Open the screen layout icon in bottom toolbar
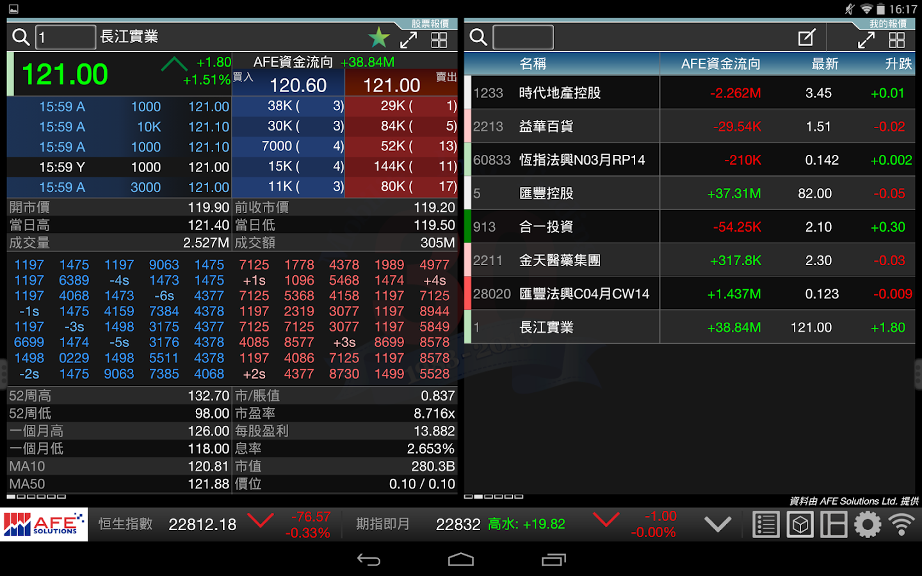Image resolution: width=922 pixels, height=576 pixels. click(x=834, y=524)
